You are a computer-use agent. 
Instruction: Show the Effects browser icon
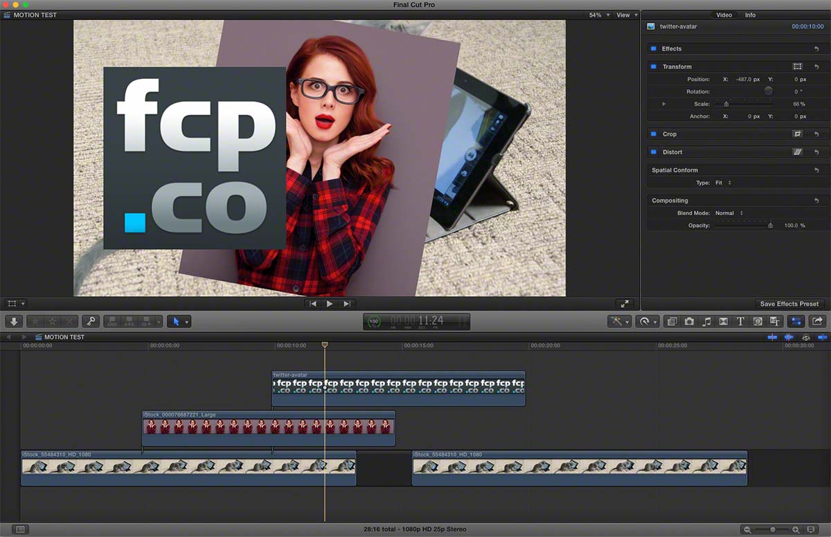point(672,321)
